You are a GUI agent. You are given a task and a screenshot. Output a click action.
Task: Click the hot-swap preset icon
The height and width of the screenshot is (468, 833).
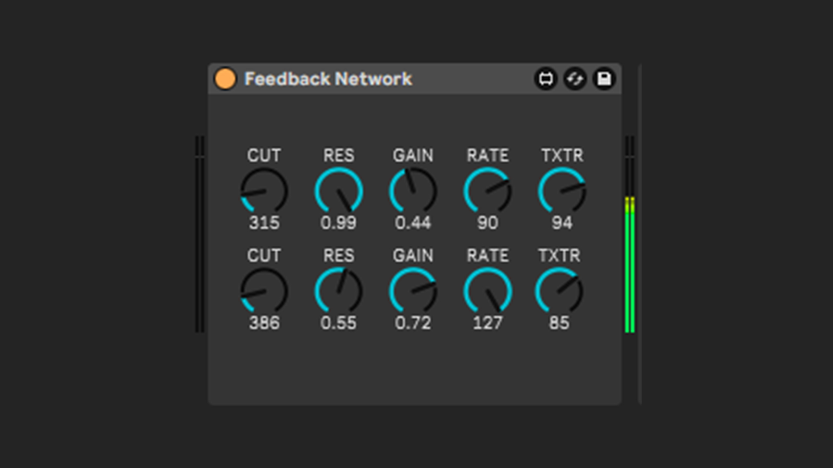575,79
